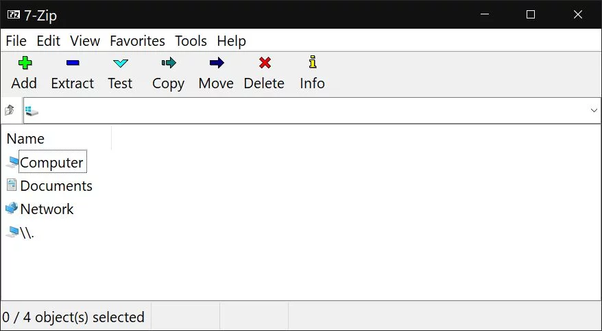
Task: Click the Documents item's page icon
Action: (x=12, y=185)
